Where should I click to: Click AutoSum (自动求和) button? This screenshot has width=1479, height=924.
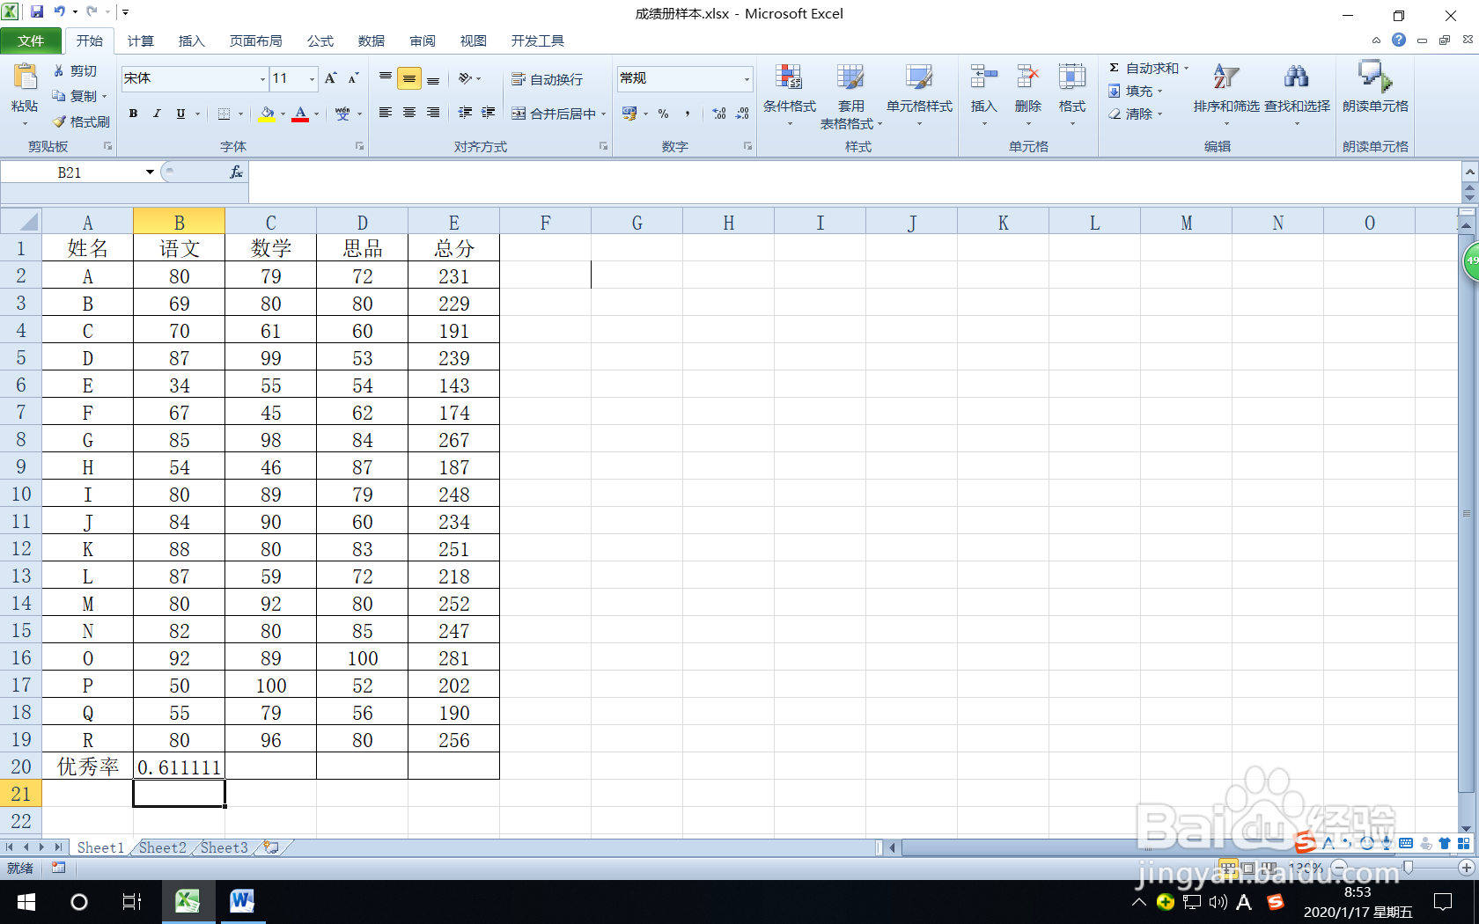[x=1144, y=69]
